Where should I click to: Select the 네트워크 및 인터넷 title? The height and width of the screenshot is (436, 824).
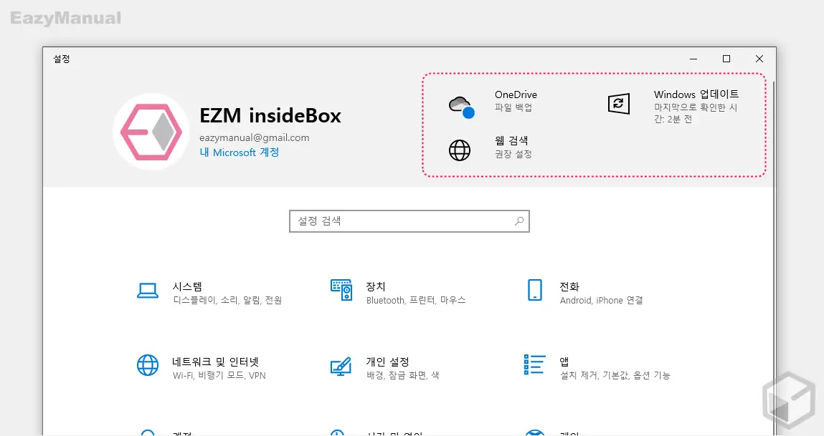(x=215, y=362)
